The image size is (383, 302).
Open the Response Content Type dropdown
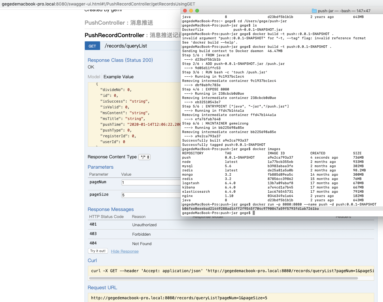tap(144, 157)
